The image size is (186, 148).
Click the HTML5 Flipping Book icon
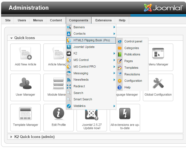pos(69,40)
